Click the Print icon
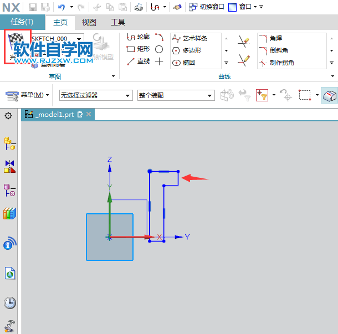This screenshot has width=338, height=334. [x=139, y=7]
